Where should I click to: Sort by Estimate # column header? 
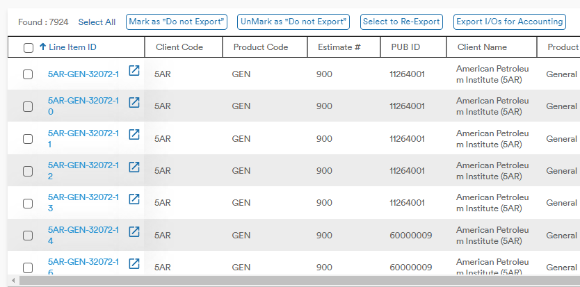(x=339, y=47)
